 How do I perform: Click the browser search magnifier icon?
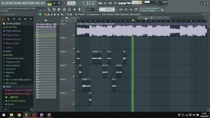[x=32, y=110]
